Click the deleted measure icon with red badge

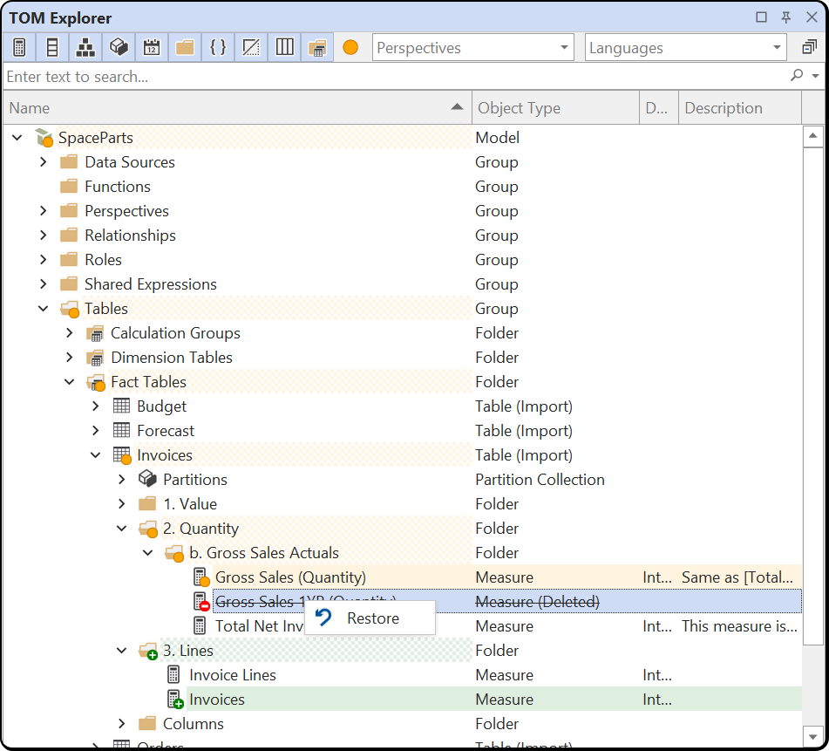click(200, 601)
